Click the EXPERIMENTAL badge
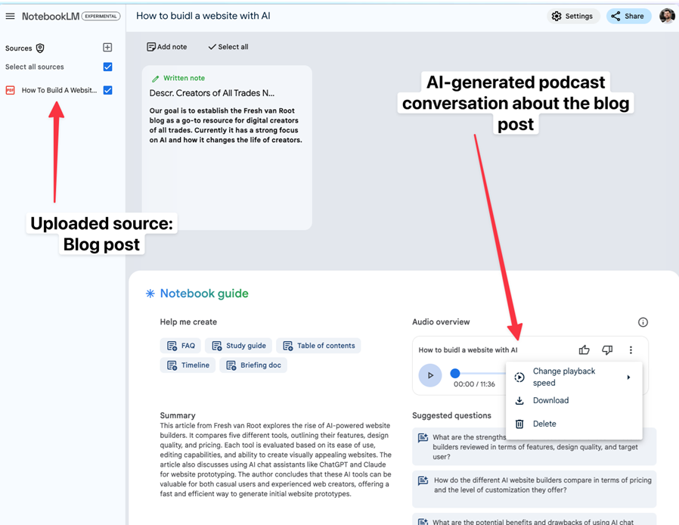Screen dimensions: 679x525 [x=101, y=16]
